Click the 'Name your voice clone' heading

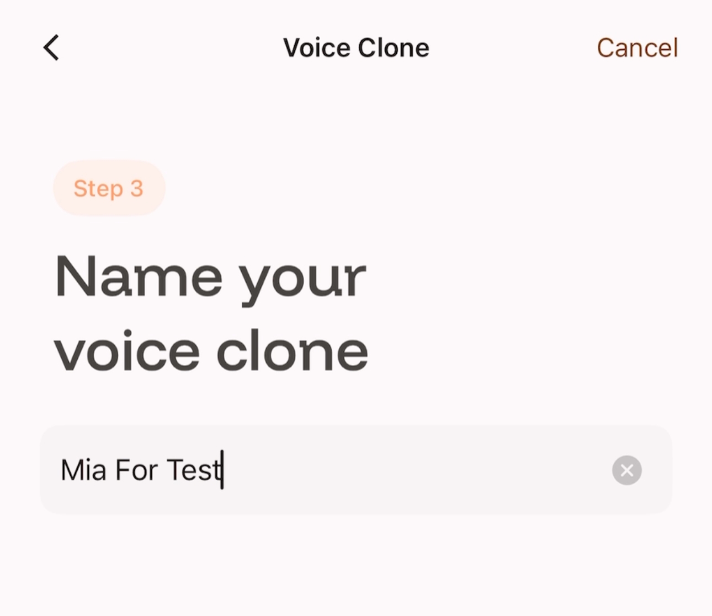click(211, 312)
